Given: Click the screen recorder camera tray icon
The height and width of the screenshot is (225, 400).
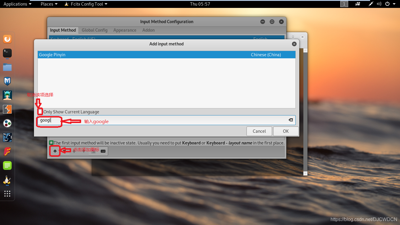Looking at the screenshot, I should click(358, 4).
